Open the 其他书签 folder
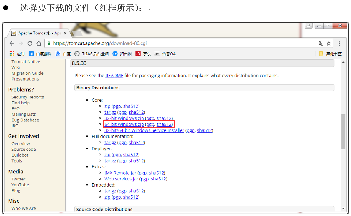This screenshot has width=351, height=216. (x=330, y=54)
